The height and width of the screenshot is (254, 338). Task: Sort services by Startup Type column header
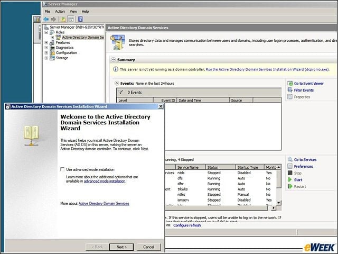(x=250, y=167)
